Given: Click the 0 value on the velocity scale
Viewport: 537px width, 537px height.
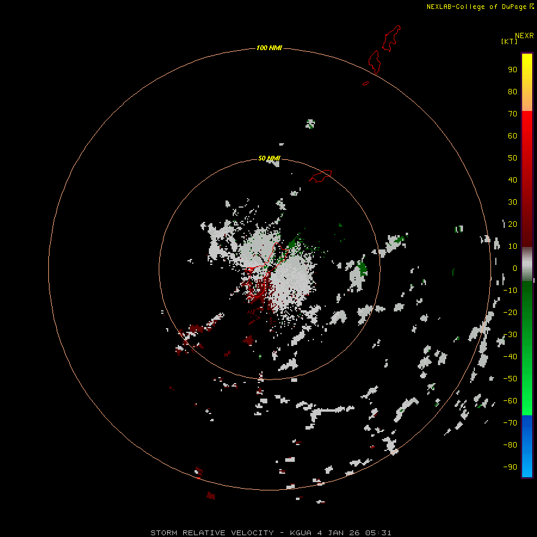Looking at the screenshot, I should tap(515, 268).
